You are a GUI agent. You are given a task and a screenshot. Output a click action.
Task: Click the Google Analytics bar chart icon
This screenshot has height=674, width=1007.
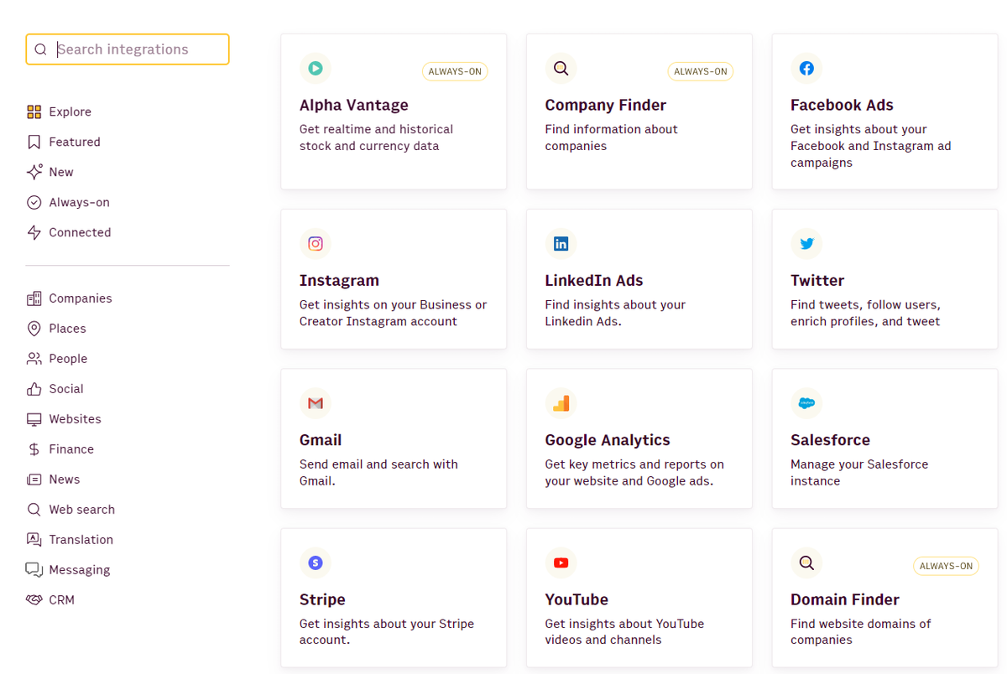(561, 403)
